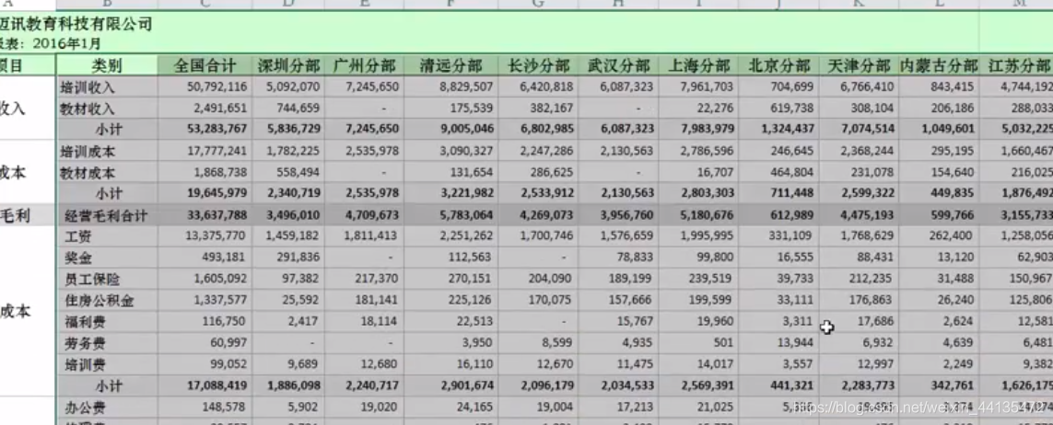Select the training fee cell 99,052
This screenshot has width=1053, height=425.
[205, 365]
